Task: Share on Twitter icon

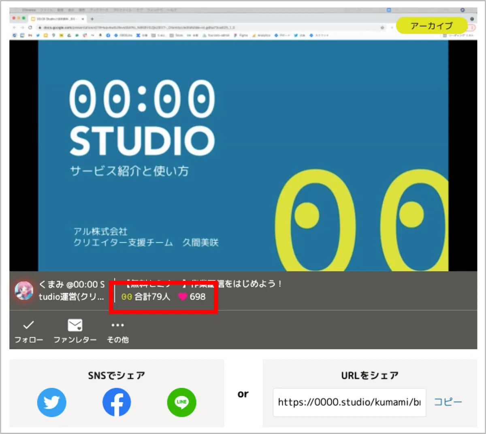Action: (x=51, y=402)
